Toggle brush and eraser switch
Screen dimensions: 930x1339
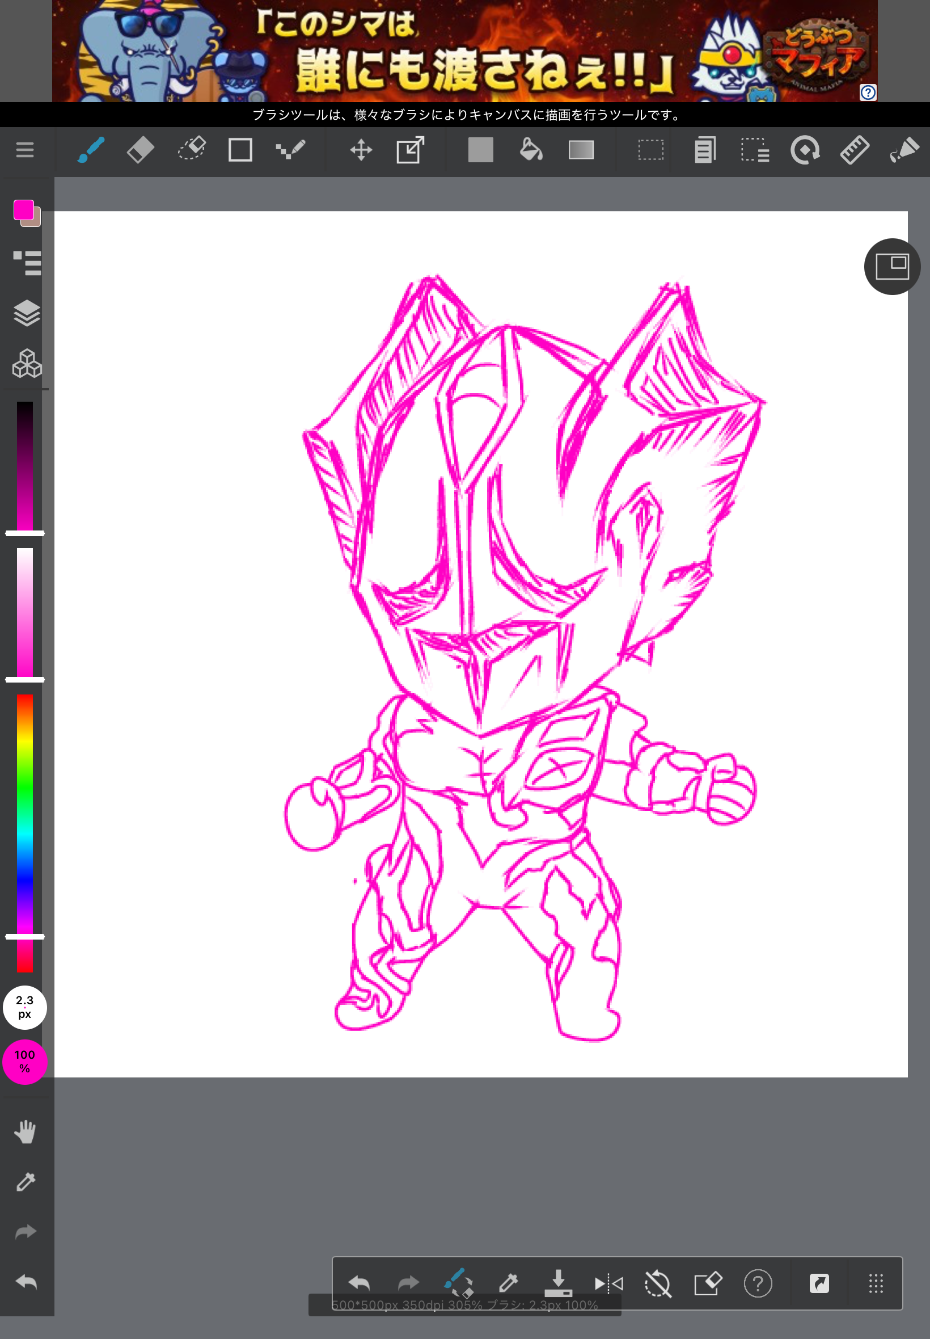coord(459,1282)
